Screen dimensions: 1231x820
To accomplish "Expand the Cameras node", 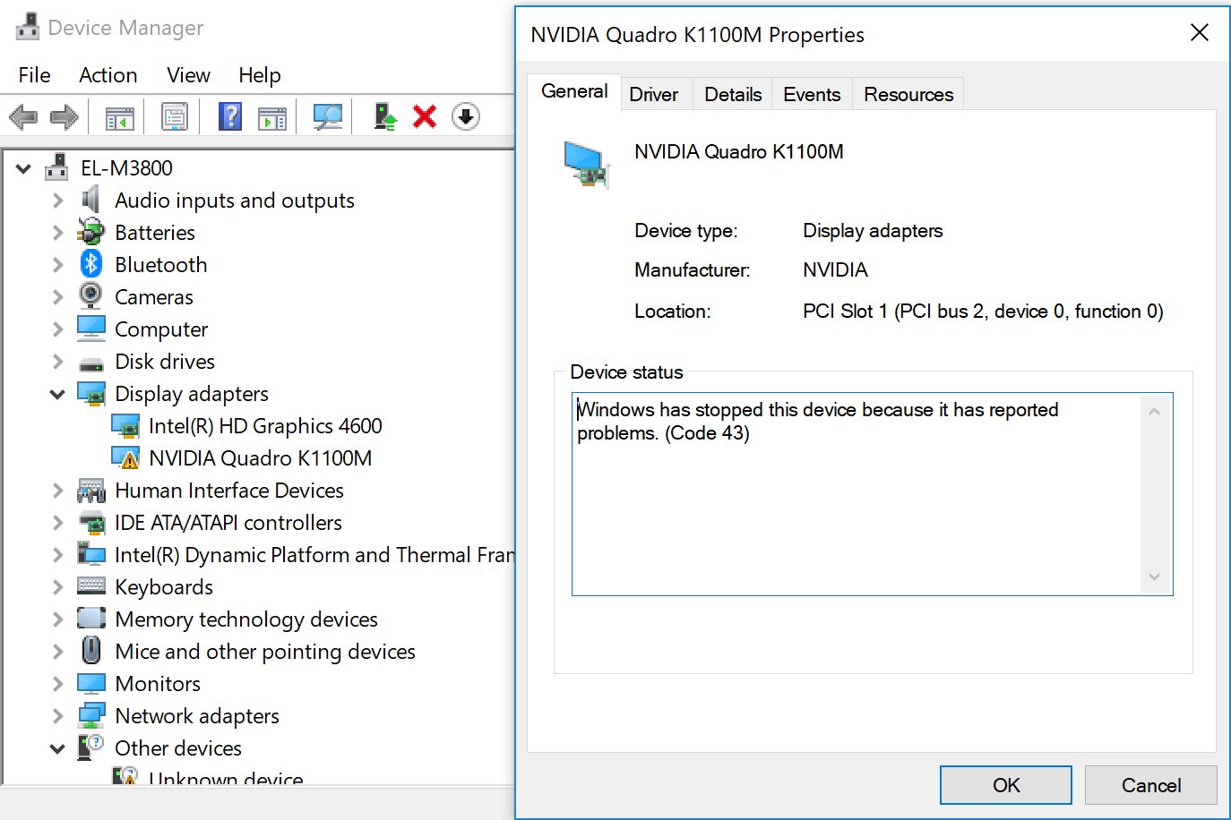I will [x=58, y=297].
